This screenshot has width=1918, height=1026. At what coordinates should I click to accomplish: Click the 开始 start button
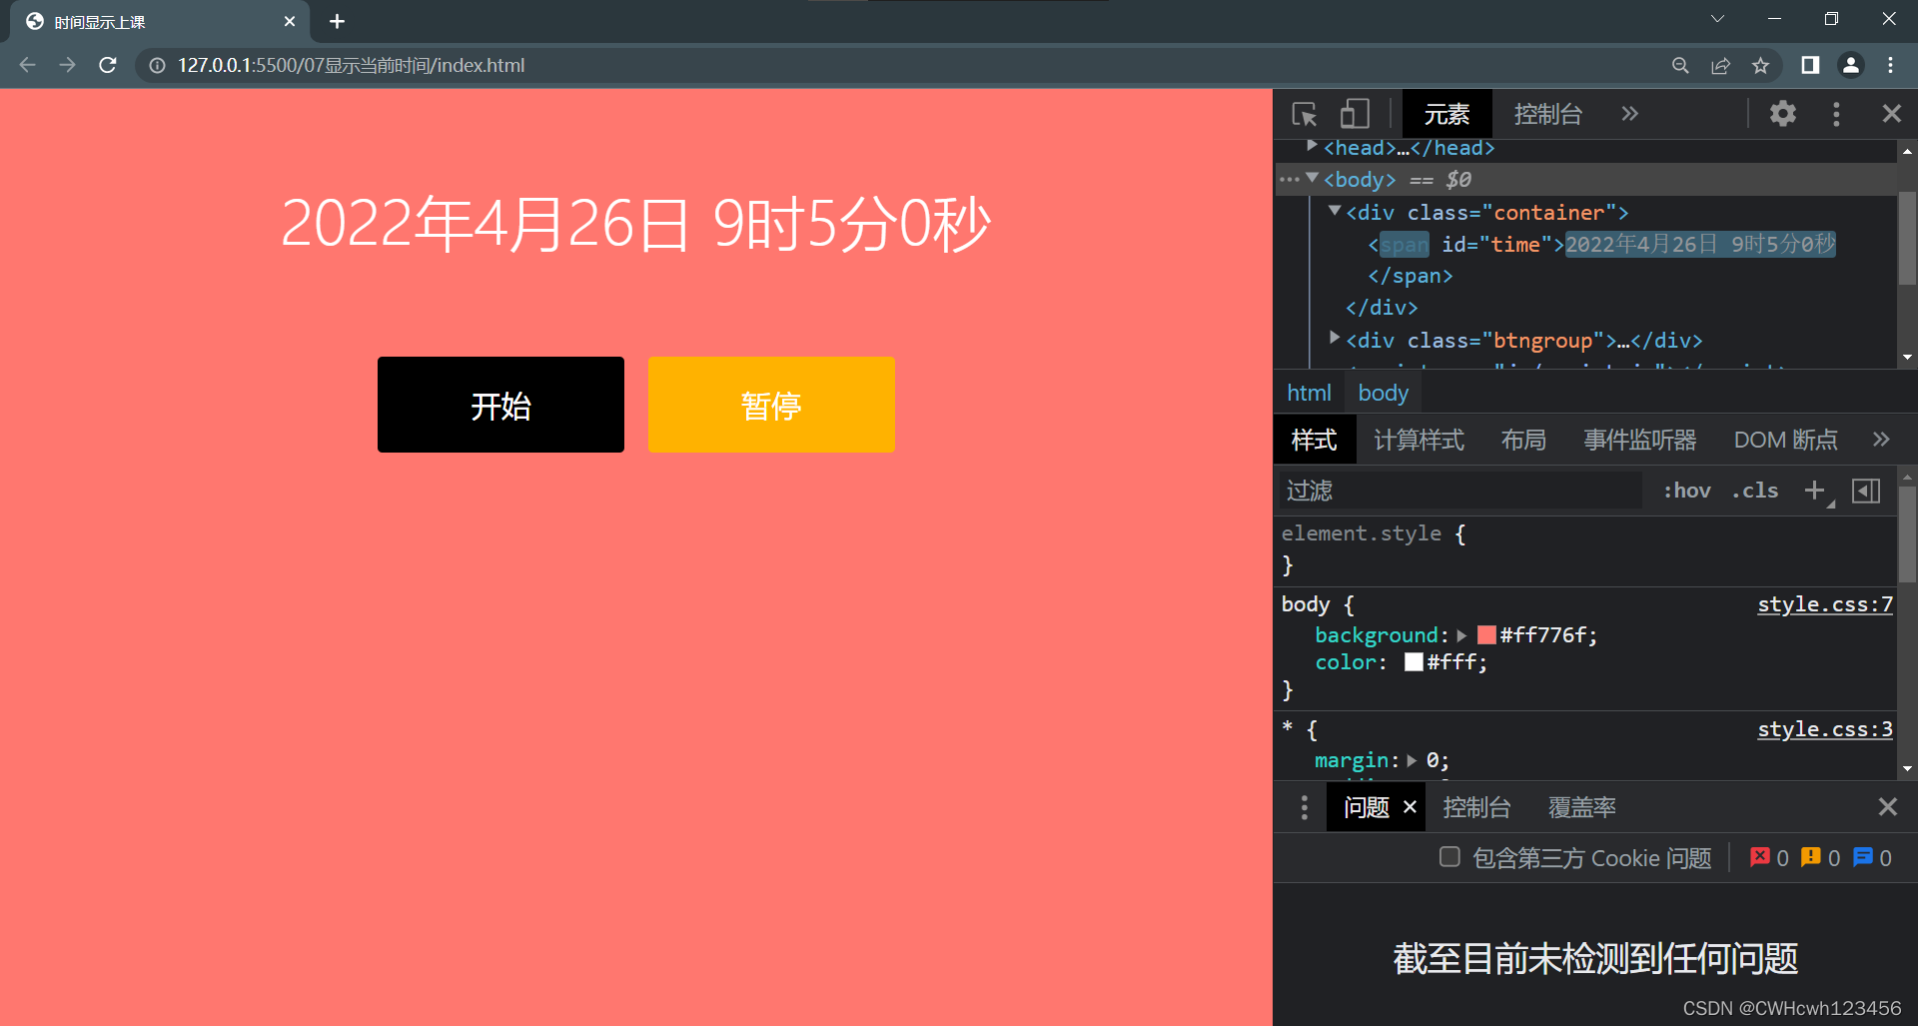[x=500, y=405]
